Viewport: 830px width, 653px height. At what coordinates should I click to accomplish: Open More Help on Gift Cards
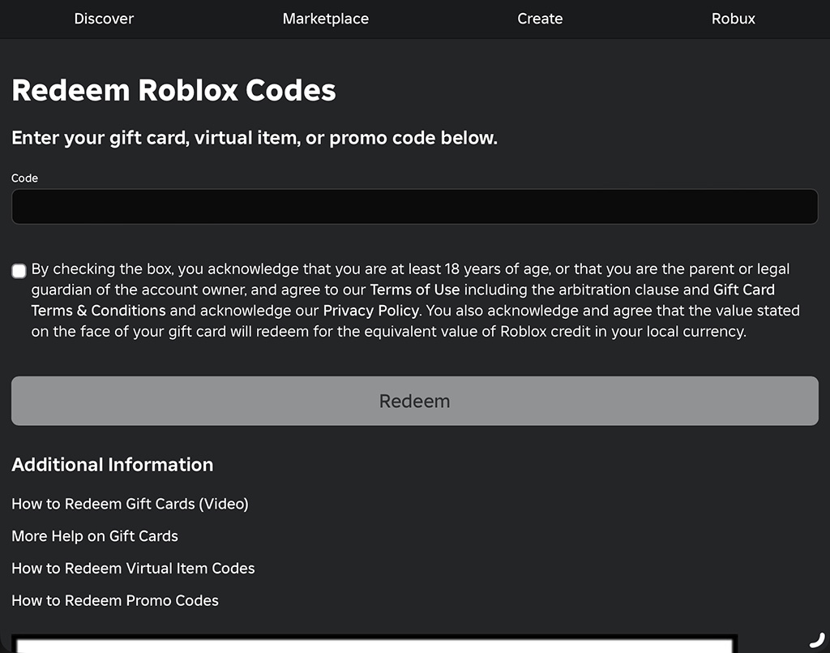[x=95, y=536]
